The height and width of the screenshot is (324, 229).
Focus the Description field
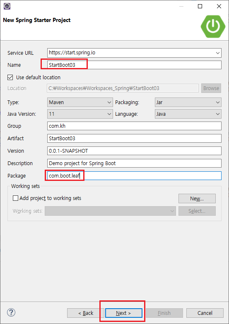pos(134,163)
